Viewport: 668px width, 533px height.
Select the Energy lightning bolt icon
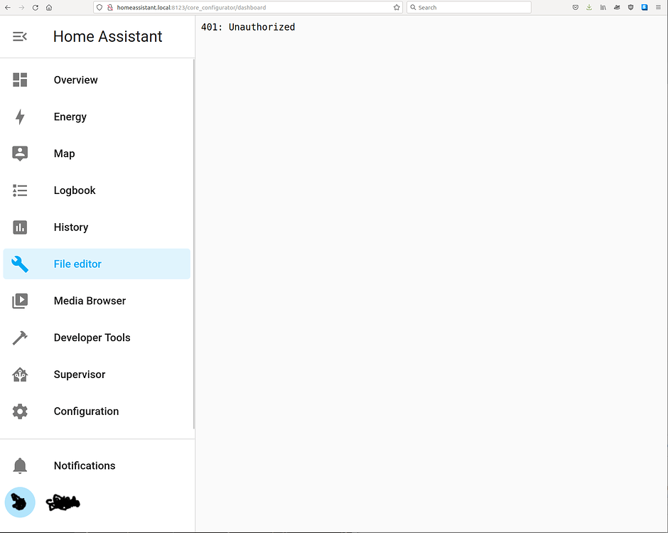click(19, 117)
